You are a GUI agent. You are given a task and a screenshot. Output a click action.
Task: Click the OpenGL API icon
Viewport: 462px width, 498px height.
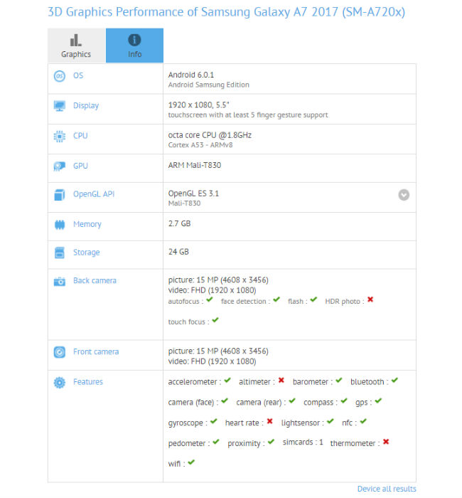coord(60,194)
